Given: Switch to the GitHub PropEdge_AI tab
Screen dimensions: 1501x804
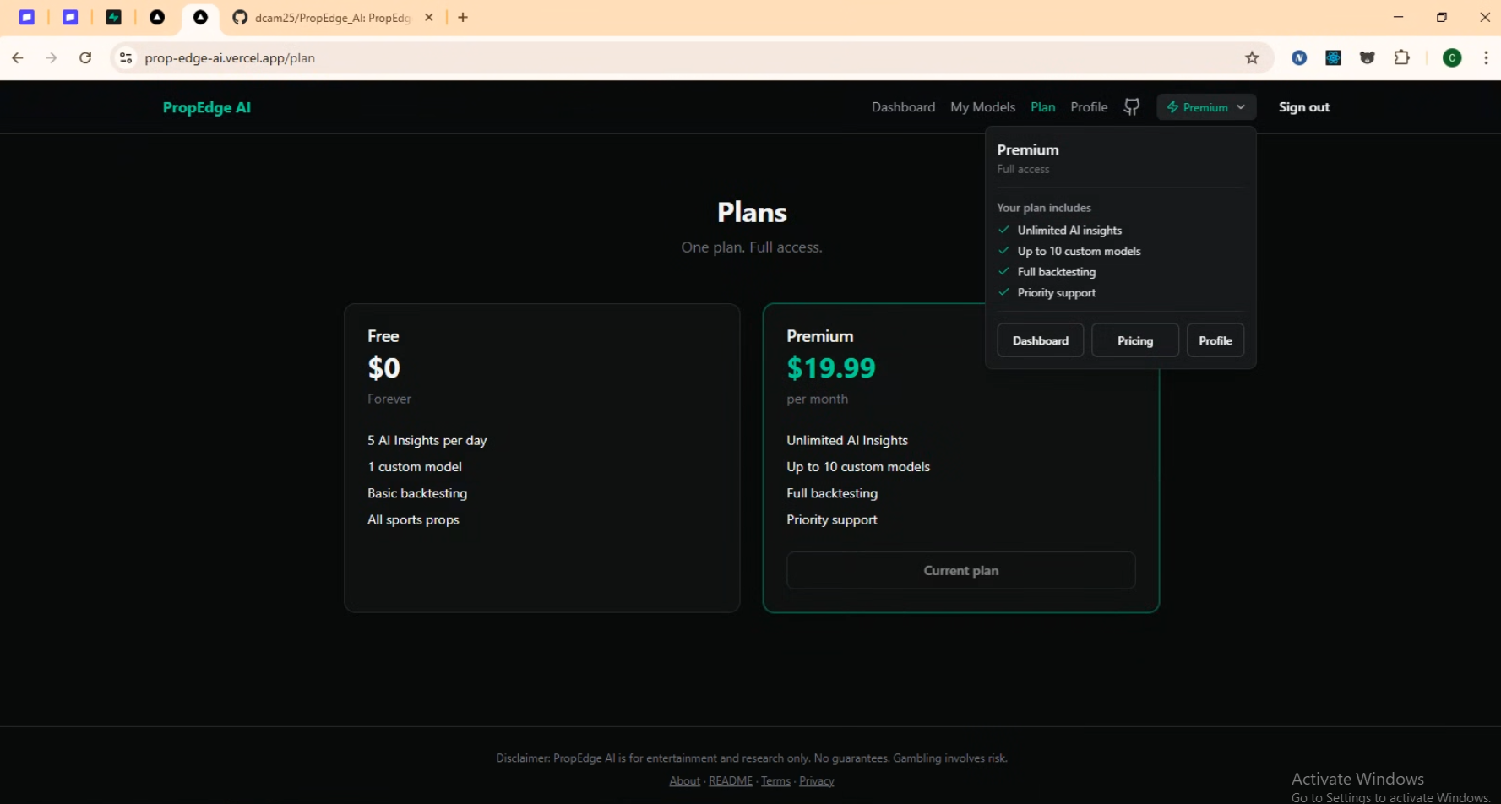Looking at the screenshot, I should (x=329, y=18).
